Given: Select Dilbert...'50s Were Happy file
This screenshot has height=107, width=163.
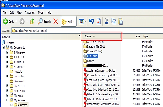Looking at the screenshot, I should tap(103, 94).
